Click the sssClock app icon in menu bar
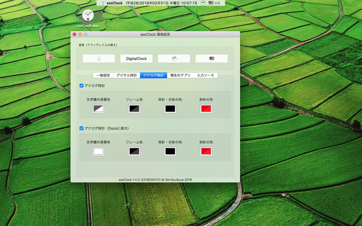The width and height of the screenshot is (362, 226). point(103,3)
